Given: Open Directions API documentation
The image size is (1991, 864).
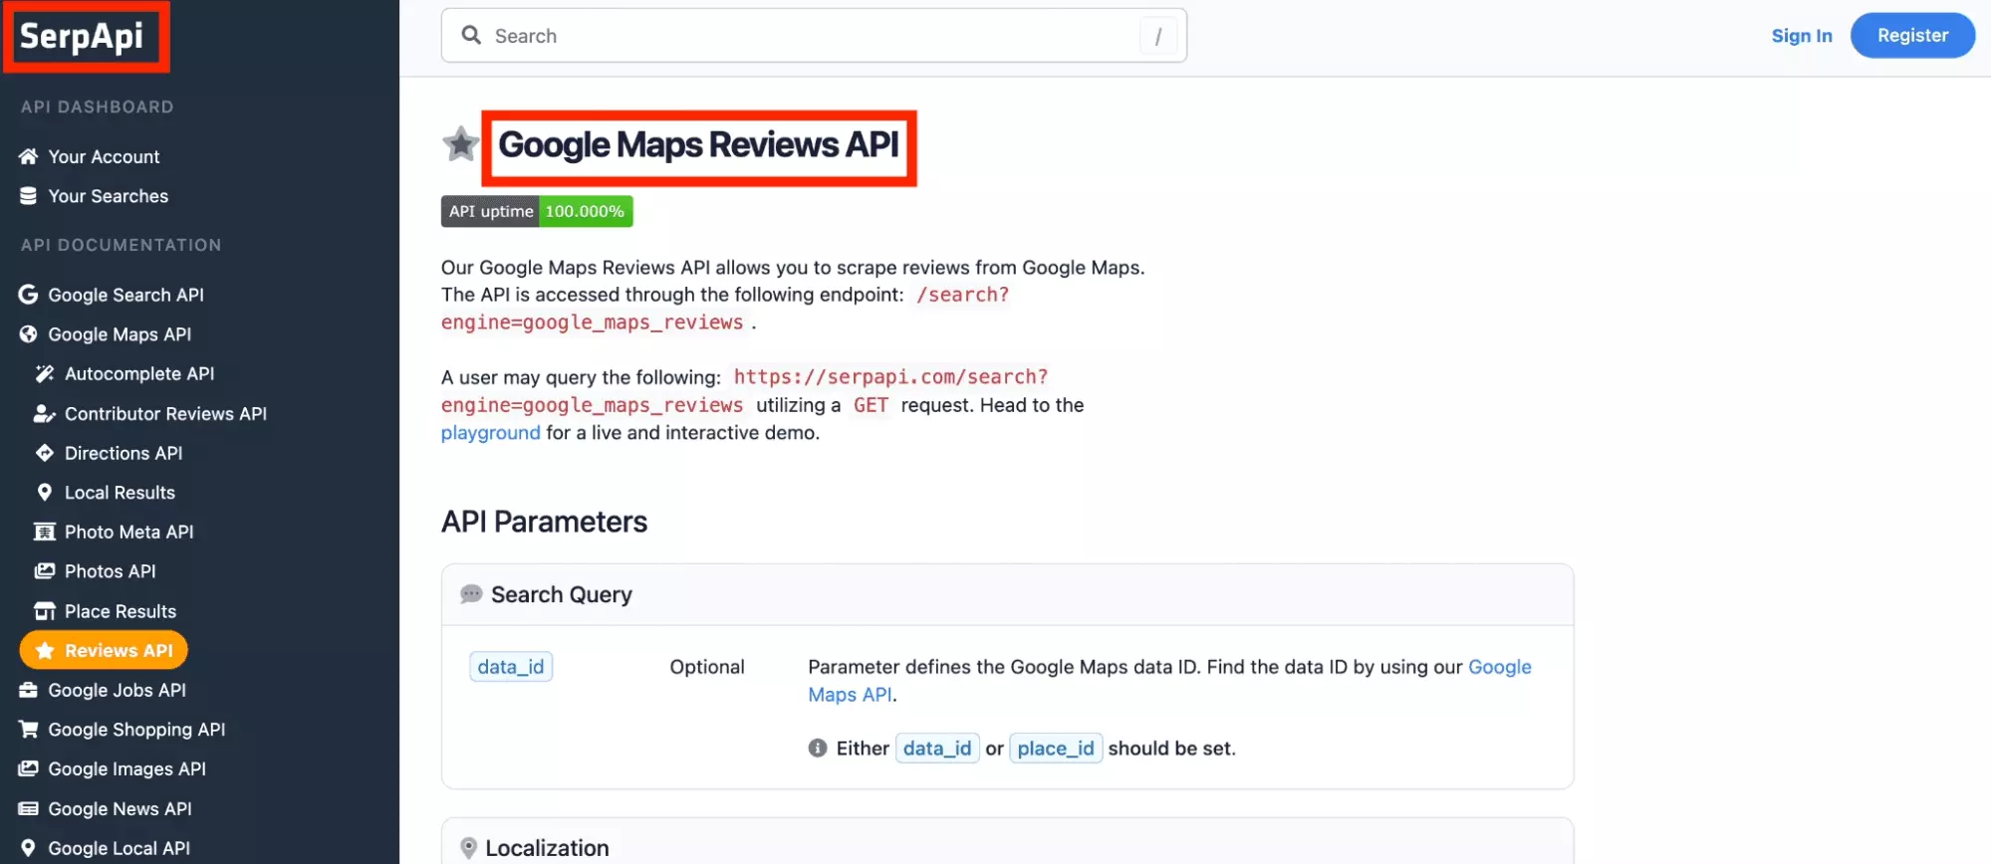Looking at the screenshot, I should point(124,453).
